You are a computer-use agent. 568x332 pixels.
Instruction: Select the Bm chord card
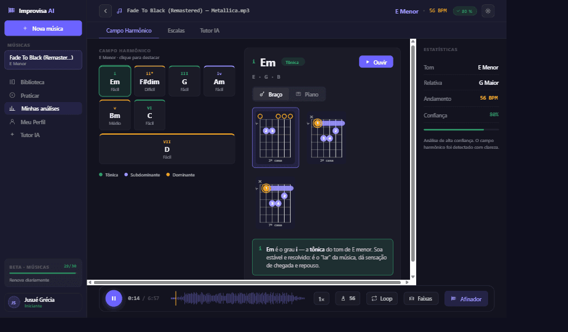pyautogui.click(x=115, y=115)
